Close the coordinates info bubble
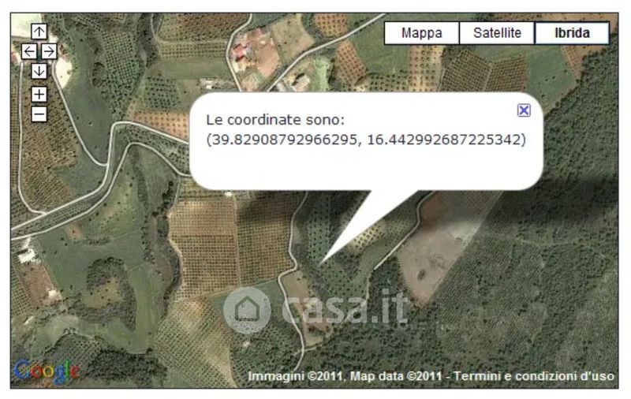 point(524,110)
